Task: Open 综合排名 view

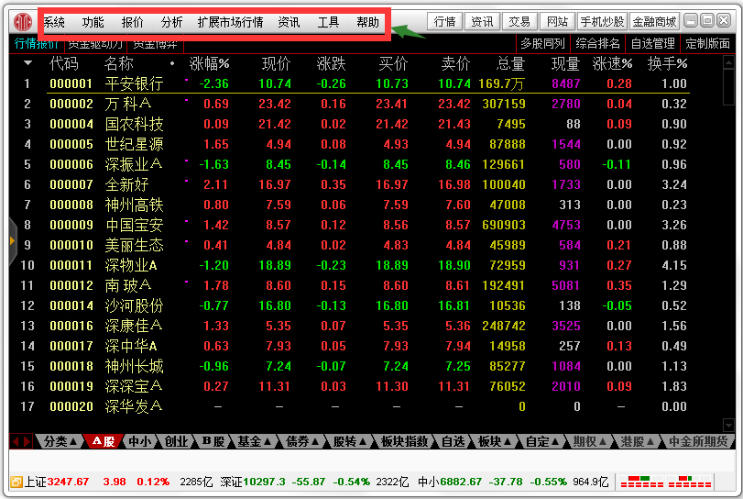Action: pyautogui.click(x=598, y=44)
